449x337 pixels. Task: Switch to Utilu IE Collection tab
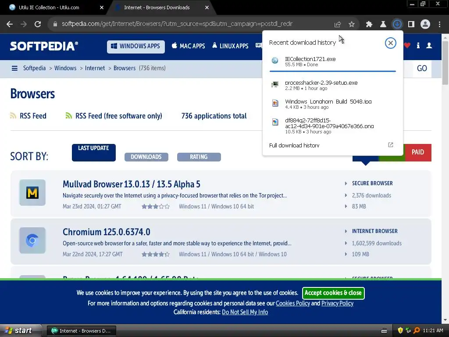[x=49, y=7]
